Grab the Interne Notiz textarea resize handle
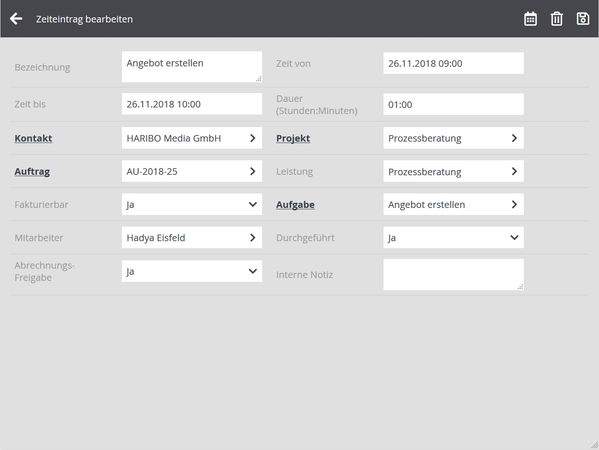The image size is (599, 450). [x=521, y=287]
